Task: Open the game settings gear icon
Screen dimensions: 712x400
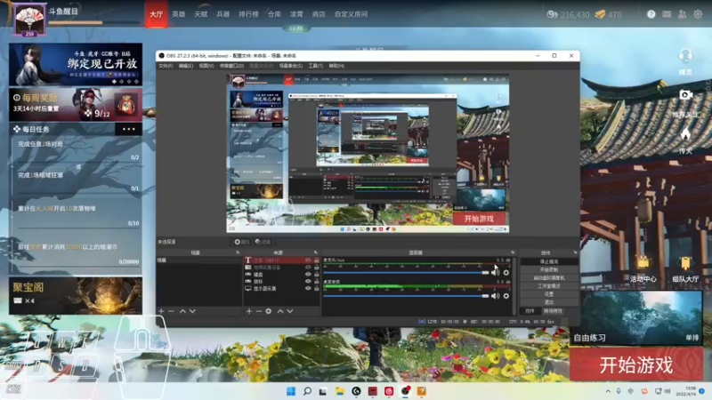Action: pyautogui.click(x=698, y=14)
